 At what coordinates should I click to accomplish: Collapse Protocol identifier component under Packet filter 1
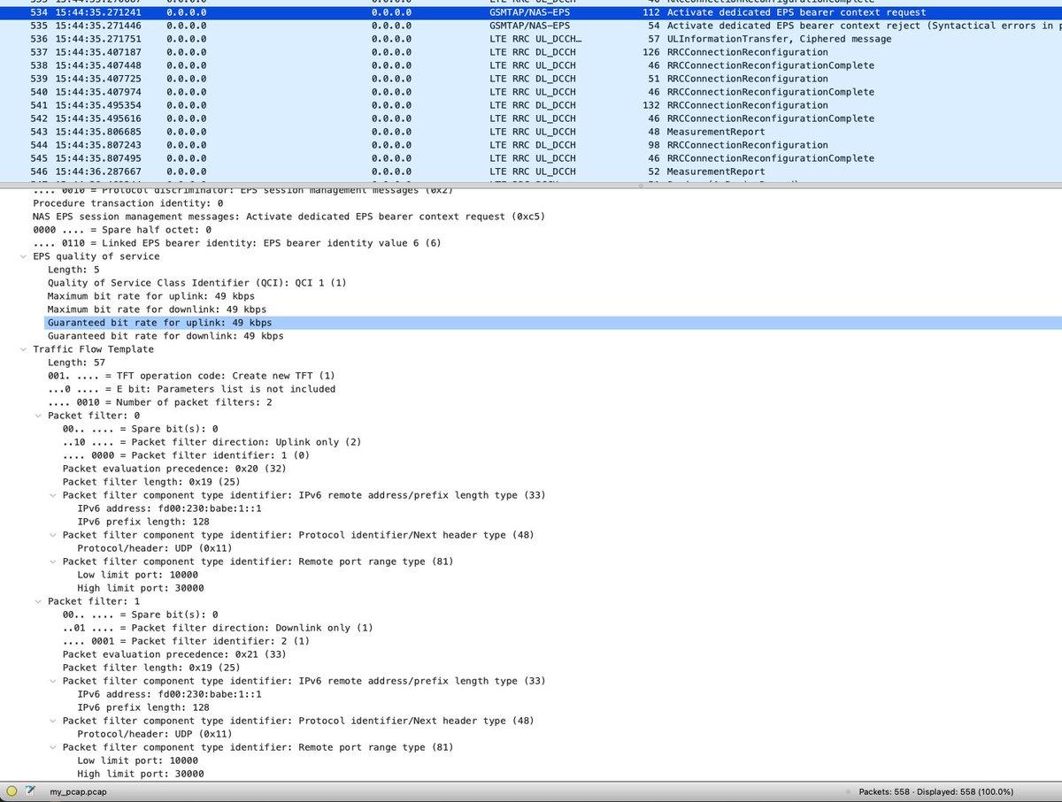pyautogui.click(x=53, y=721)
